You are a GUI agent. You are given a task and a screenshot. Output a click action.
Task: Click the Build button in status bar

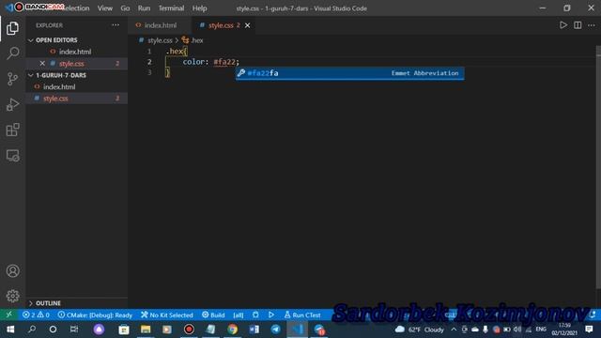[x=213, y=315]
